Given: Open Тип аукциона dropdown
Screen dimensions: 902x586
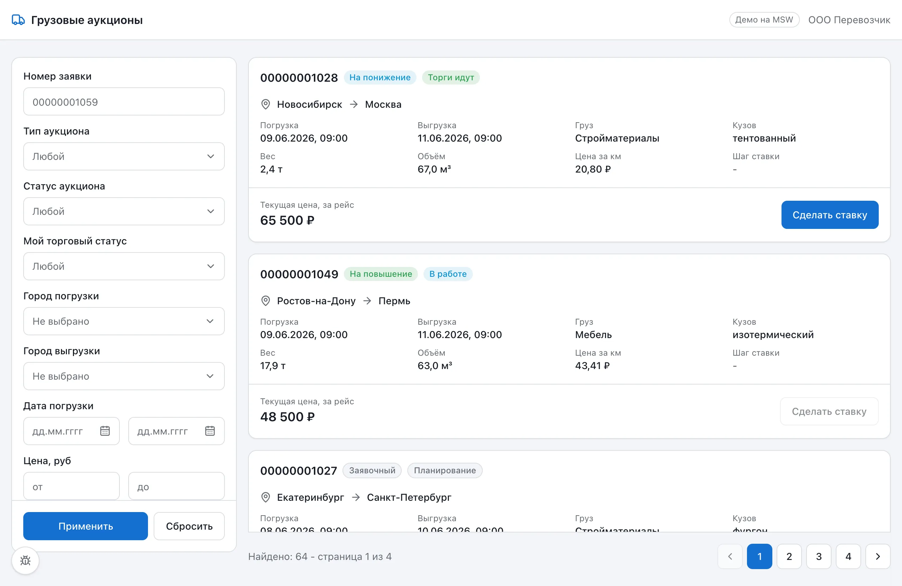Looking at the screenshot, I should [124, 156].
